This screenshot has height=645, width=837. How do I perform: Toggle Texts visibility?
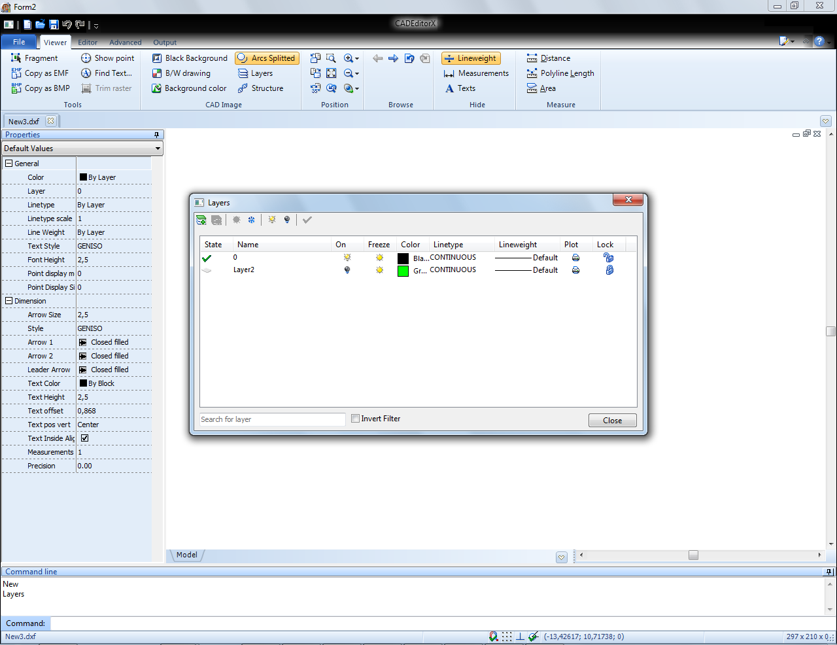click(460, 88)
